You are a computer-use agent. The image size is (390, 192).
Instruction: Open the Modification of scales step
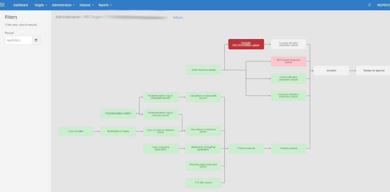click(x=118, y=131)
